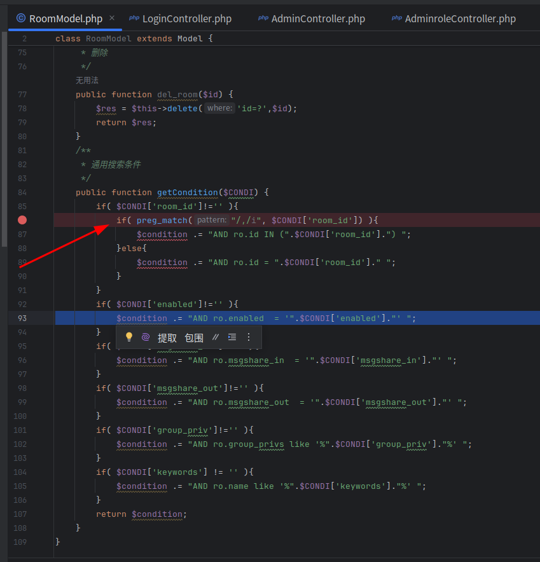Close the RoomModel.php tab
The width and height of the screenshot is (540, 562).
[112, 18]
